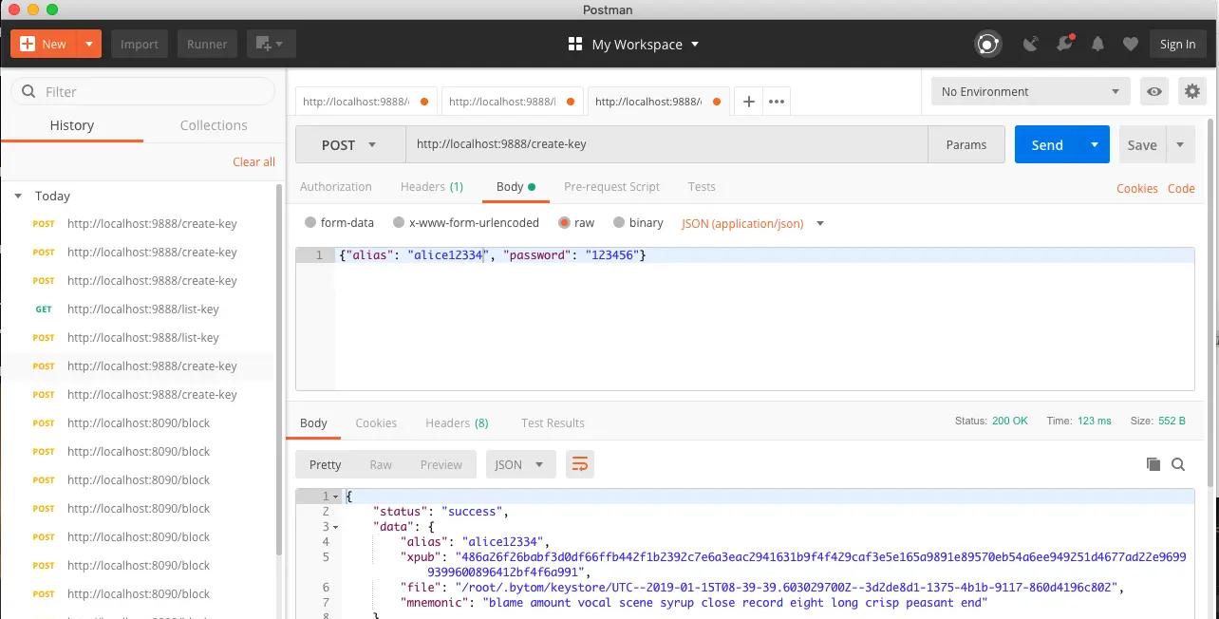Click the request URL field
This screenshot has height=619, width=1219.
pos(666,144)
